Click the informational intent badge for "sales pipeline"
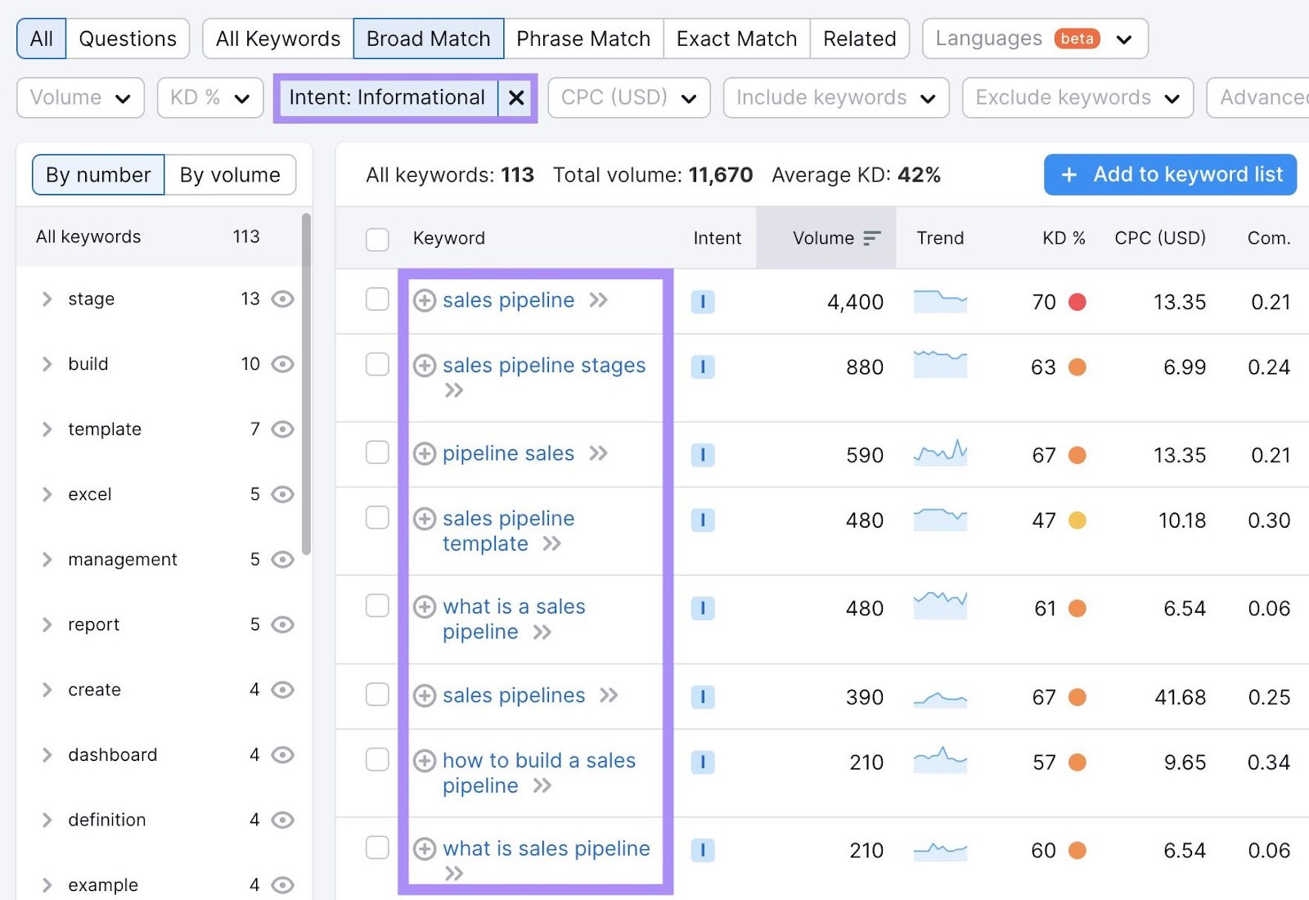Viewport: 1309px width, 900px height. tap(703, 301)
